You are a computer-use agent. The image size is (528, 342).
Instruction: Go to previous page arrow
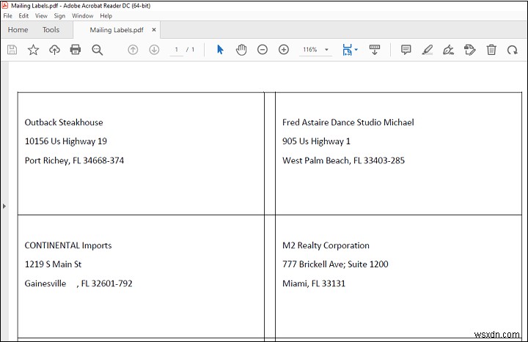pyautogui.click(x=133, y=50)
